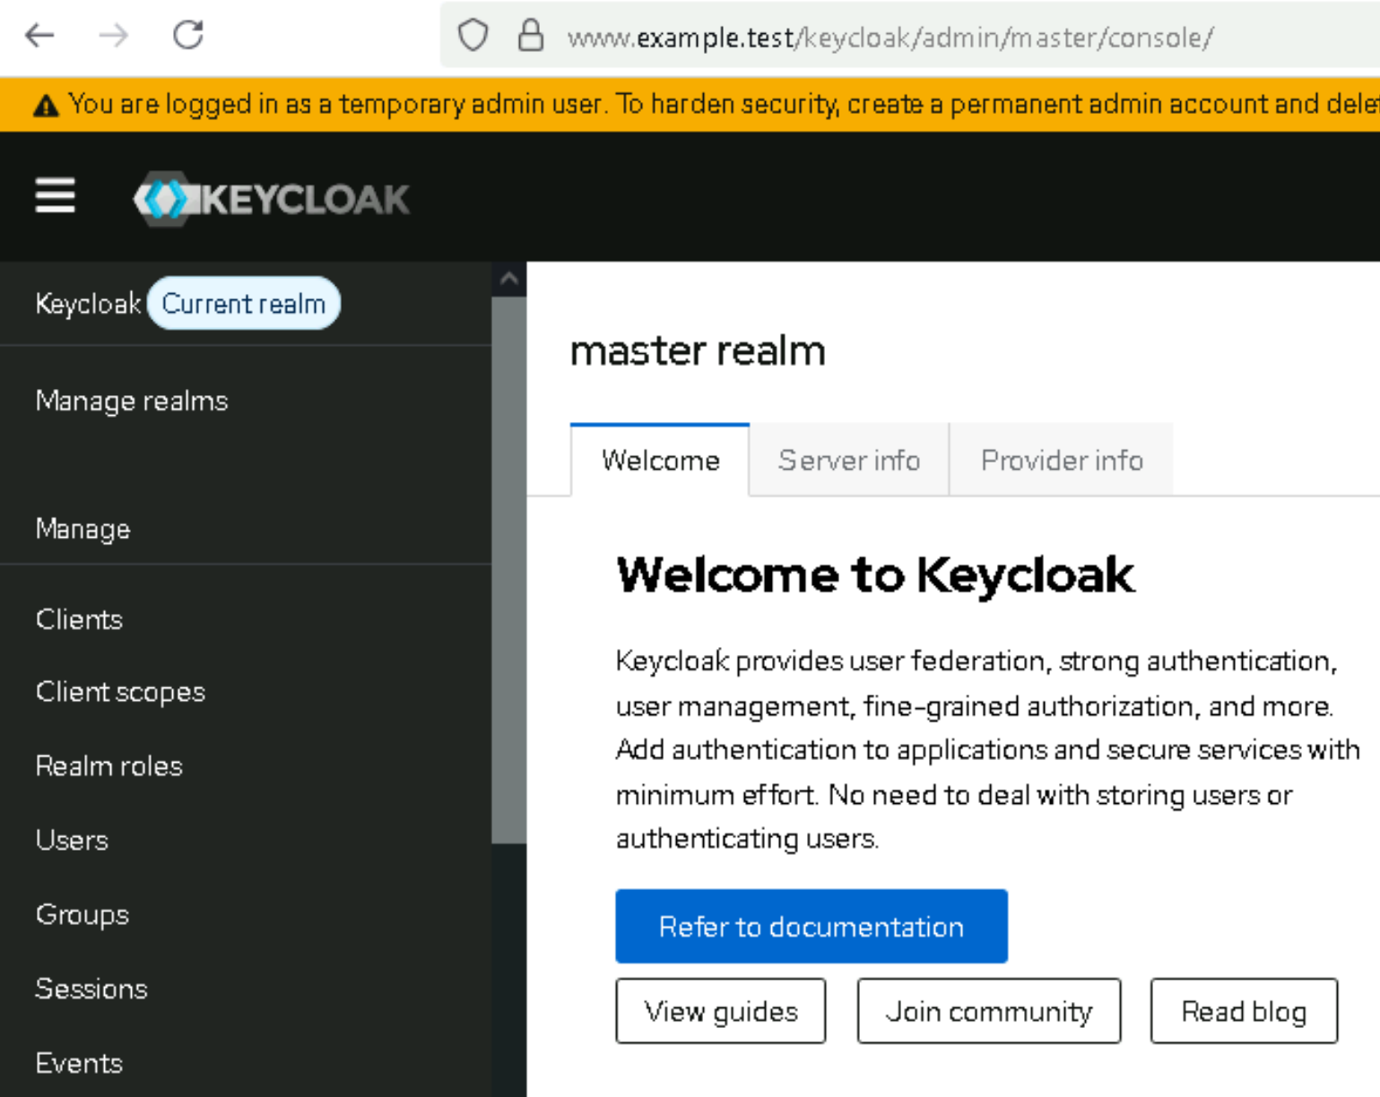
Task: Open Clients in the sidebar
Action: tap(79, 619)
